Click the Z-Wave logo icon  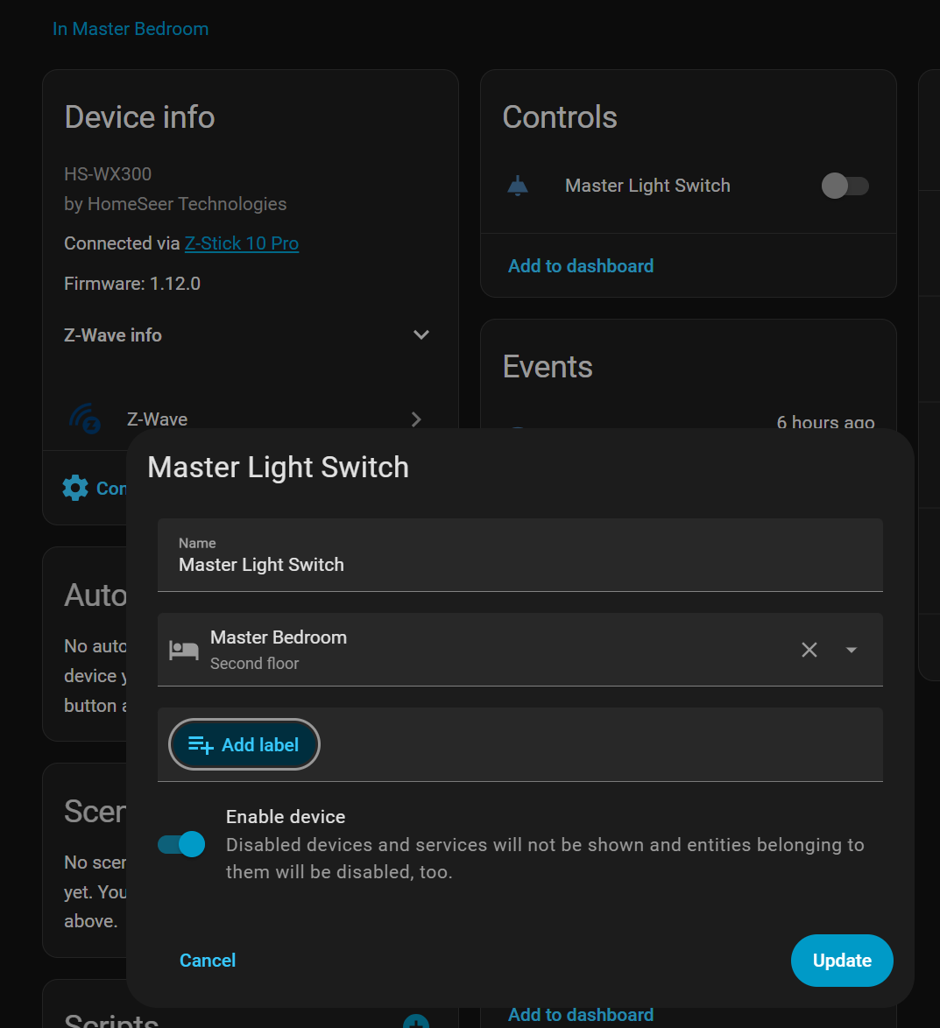(85, 419)
